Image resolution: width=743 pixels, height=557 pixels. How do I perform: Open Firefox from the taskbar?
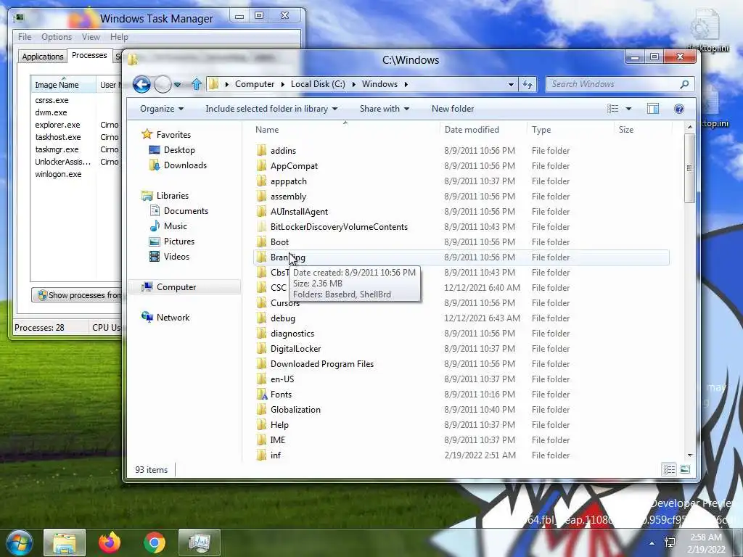tap(110, 542)
